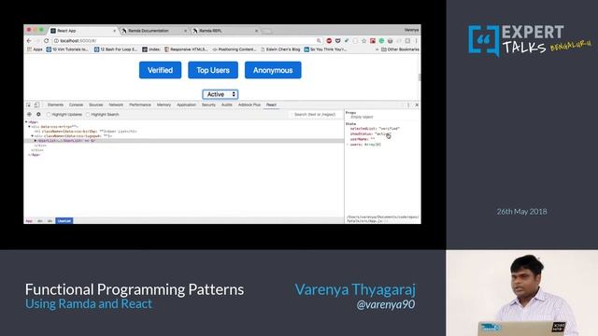Open the Apps bookmarks shortcut
The image size is (598, 336).
[35, 49]
